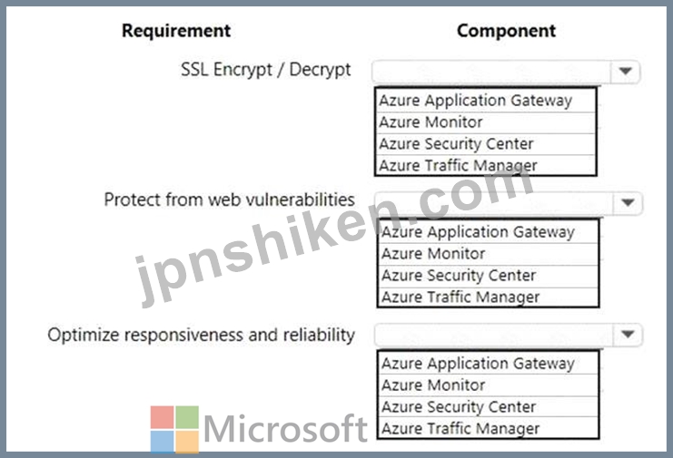Select Azure Security Center for web vulnerabilities protection
The width and height of the screenshot is (673, 458).
(488, 276)
